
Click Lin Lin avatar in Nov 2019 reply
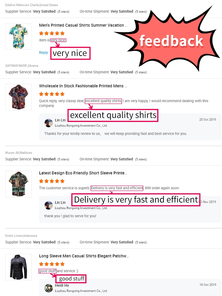(49, 205)
